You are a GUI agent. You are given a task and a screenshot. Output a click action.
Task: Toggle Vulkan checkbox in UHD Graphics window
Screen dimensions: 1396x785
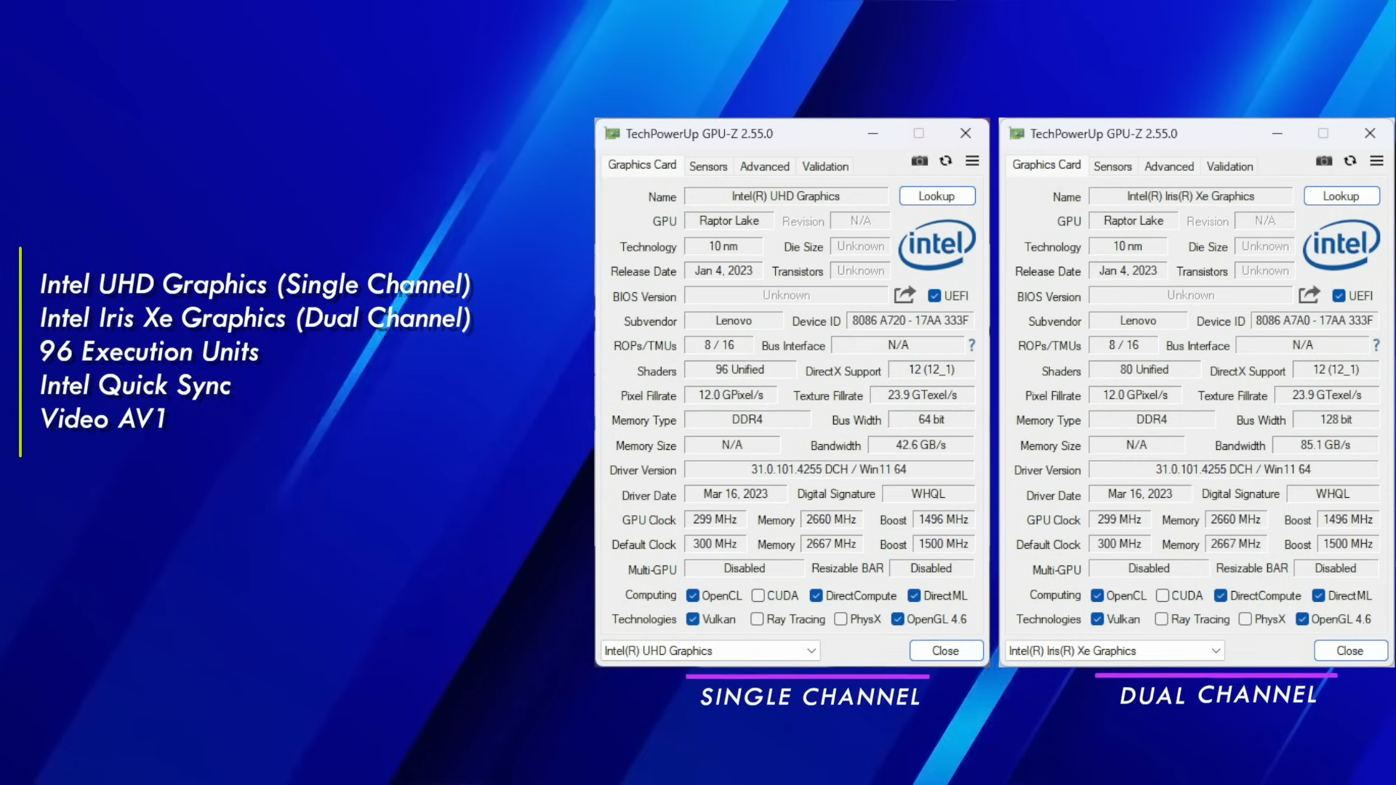click(x=693, y=619)
